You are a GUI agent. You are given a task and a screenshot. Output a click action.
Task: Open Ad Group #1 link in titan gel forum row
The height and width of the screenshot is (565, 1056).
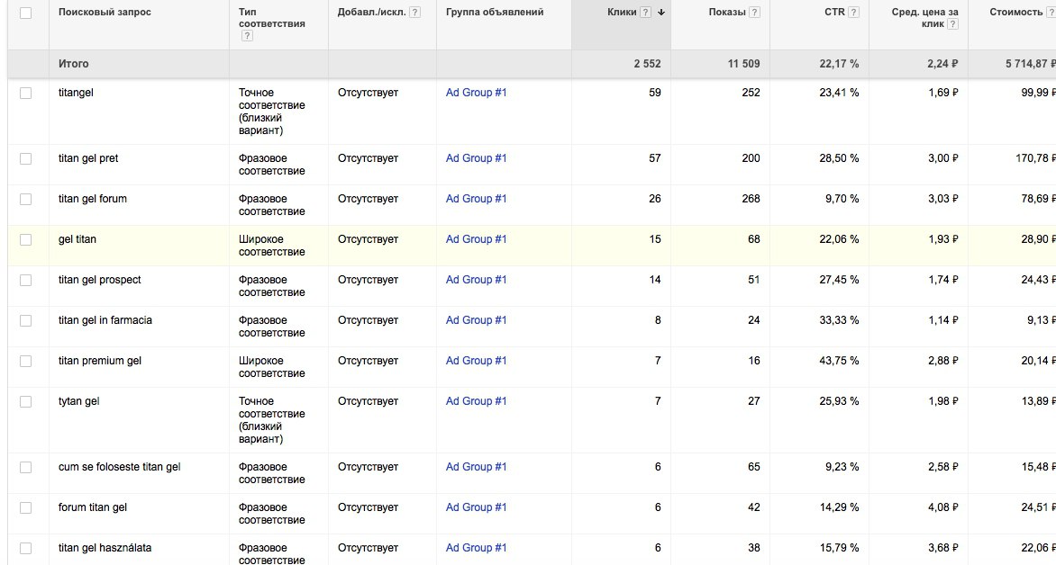point(476,199)
